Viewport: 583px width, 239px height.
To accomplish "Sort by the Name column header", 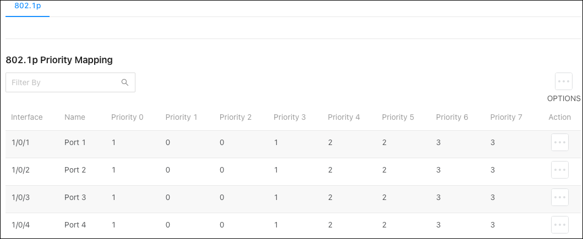I will tap(75, 117).
